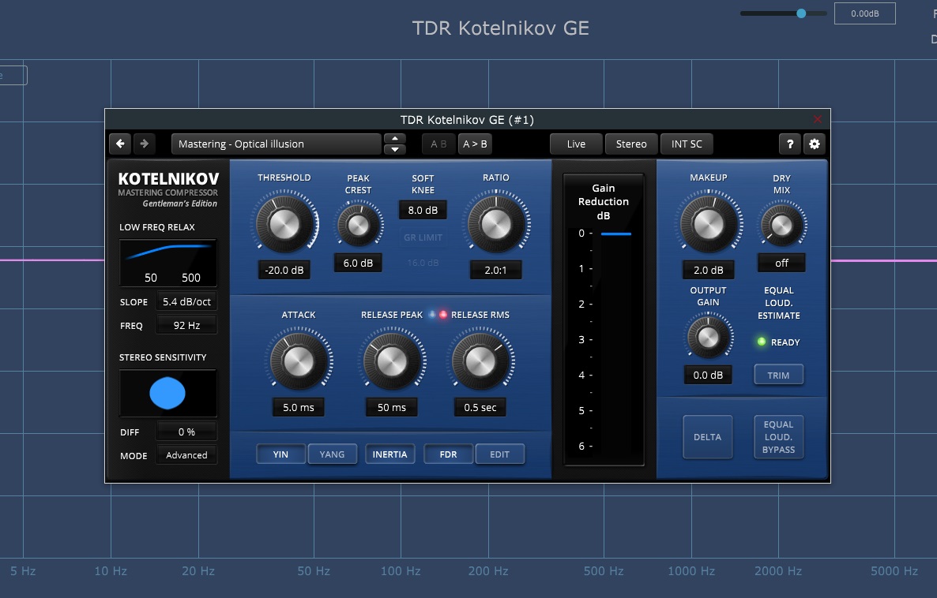Open plugin settings gear icon
Screen dimensions: 937x598
click(814, 144)
